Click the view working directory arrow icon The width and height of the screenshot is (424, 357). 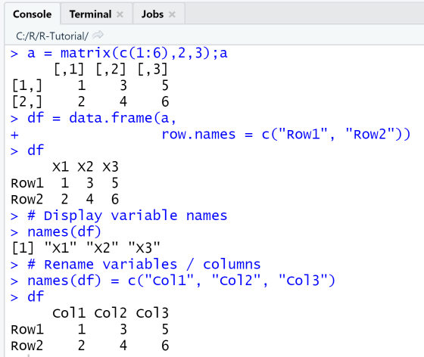(98, 35)
